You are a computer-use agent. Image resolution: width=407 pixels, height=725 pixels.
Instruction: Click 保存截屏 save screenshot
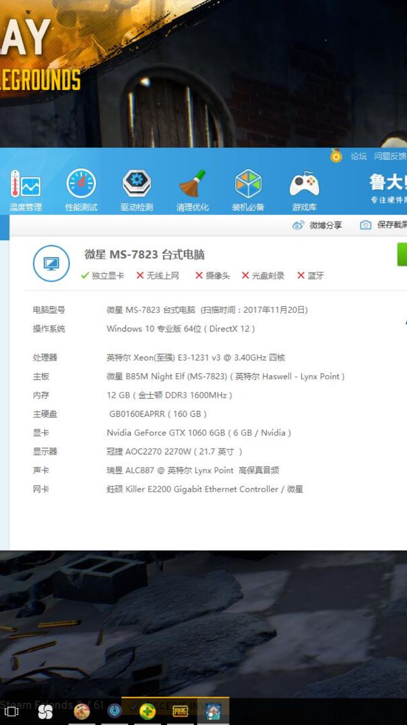tap(384, 225)
